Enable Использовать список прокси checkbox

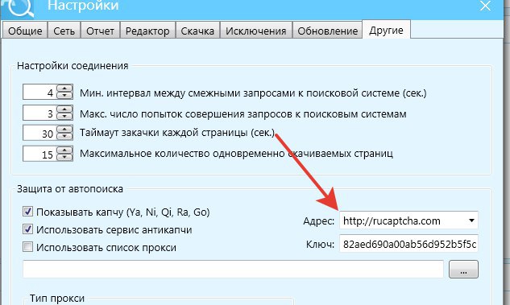tap(27, 247)
